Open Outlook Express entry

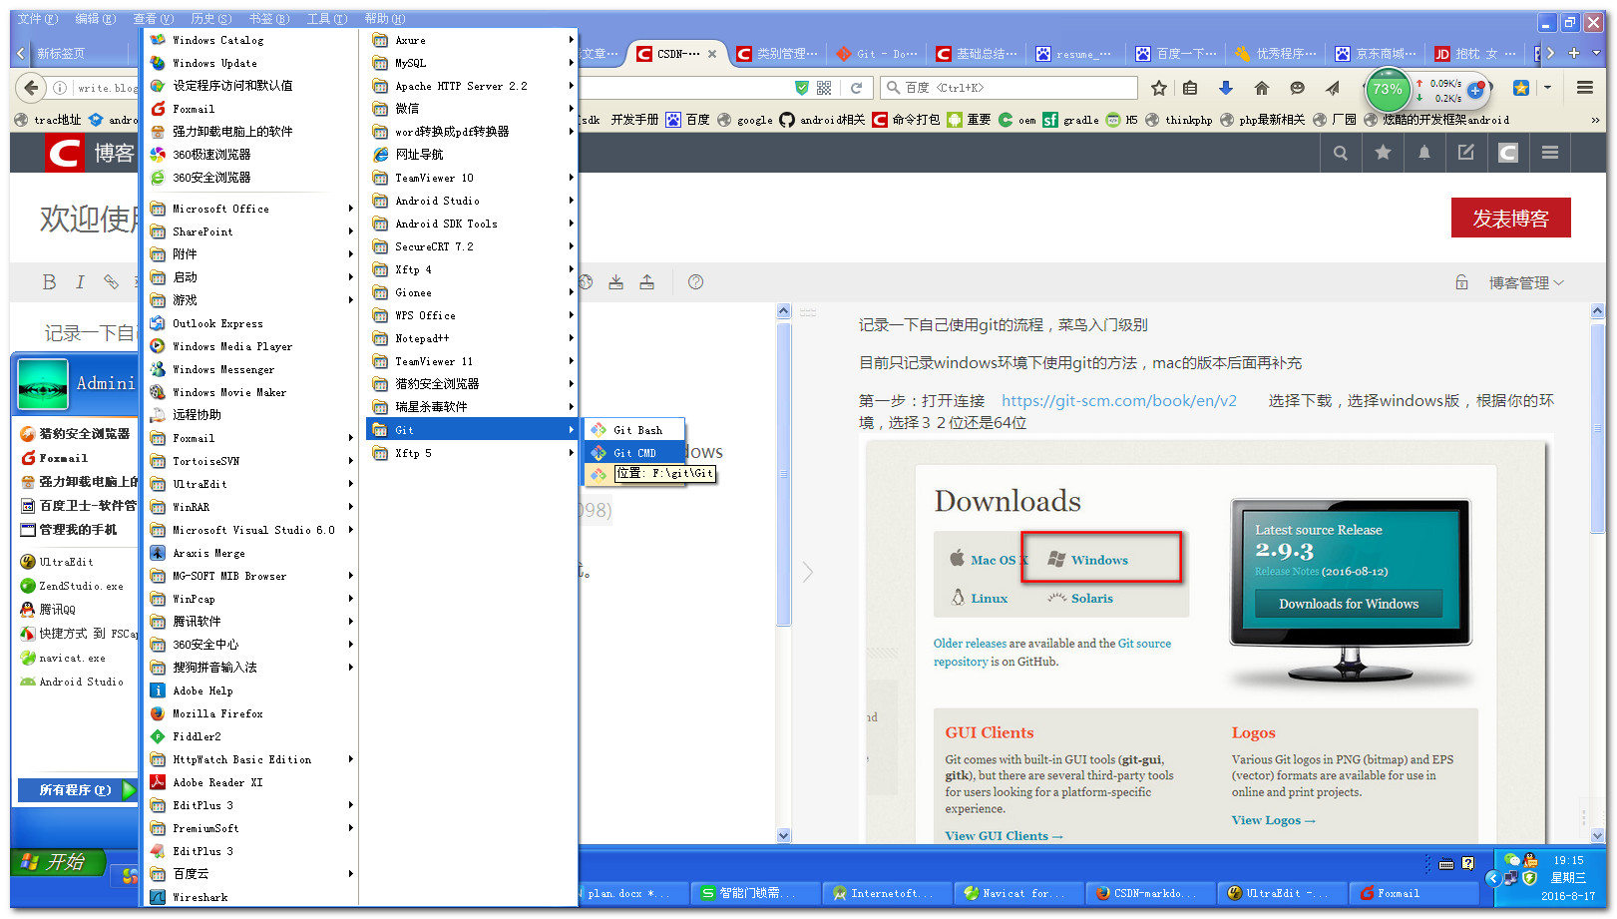tap(251, 323)
